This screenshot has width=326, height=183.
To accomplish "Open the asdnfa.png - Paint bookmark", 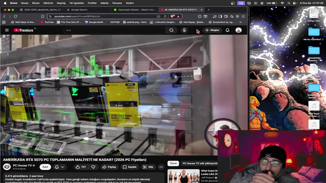I will click(x=134, y=22).
